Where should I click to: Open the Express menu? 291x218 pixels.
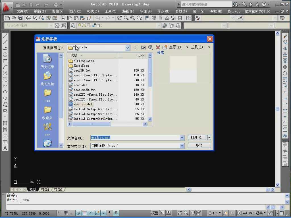(234, 11)
